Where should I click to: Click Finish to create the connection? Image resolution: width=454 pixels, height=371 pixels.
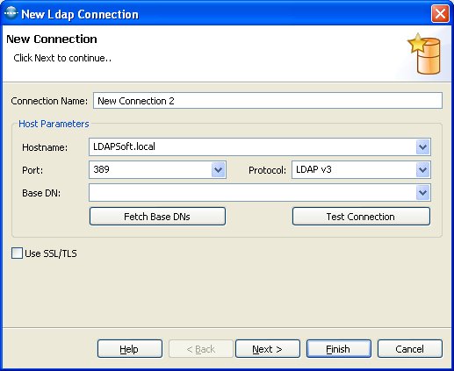tap(339, 348)
